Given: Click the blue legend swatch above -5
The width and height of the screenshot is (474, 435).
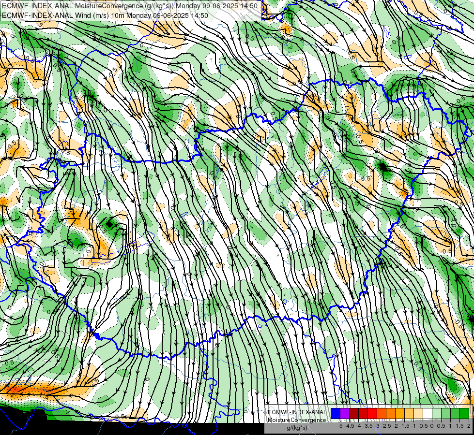Looking at the screenshot, I should (336, 414).
